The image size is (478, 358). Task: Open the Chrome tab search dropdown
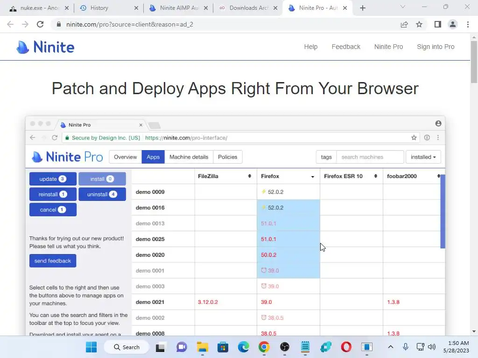(x=403, y=7)
